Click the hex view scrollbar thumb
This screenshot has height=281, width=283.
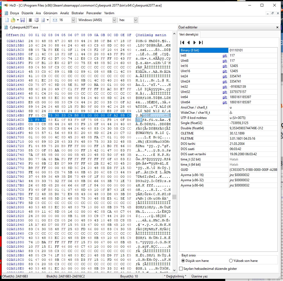coord(174,197)
